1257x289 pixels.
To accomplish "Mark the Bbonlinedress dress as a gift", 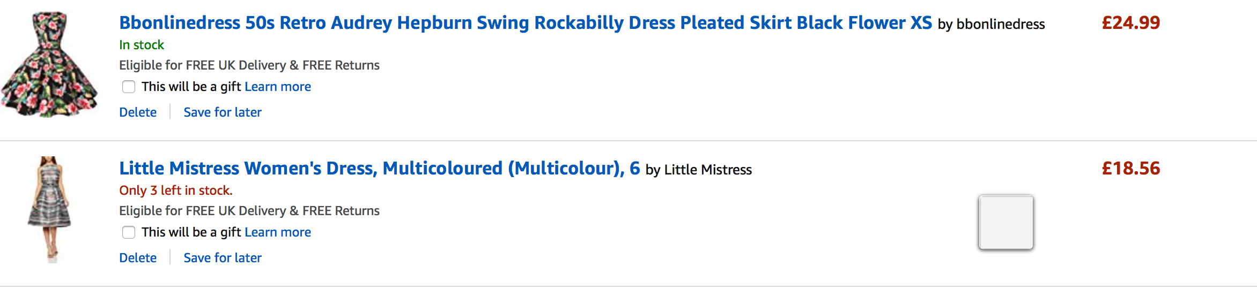I will (129, 87).
